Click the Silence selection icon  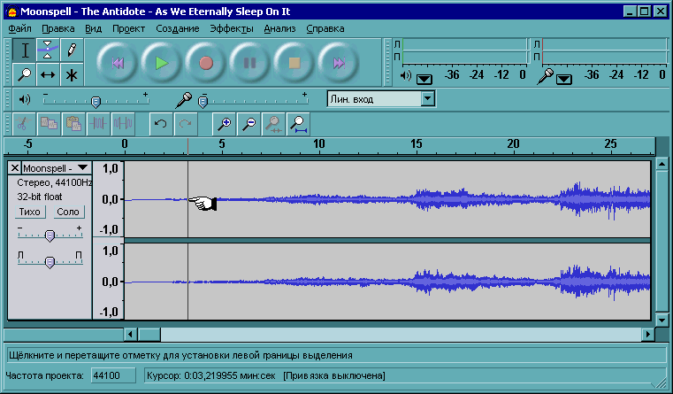coord(123,124)
